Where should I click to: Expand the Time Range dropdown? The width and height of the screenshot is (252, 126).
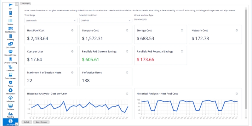coord(51,20)
